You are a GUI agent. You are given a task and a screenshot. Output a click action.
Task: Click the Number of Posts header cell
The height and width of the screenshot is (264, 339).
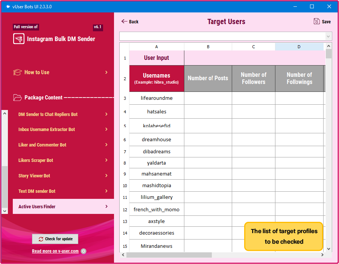(208, 78)
